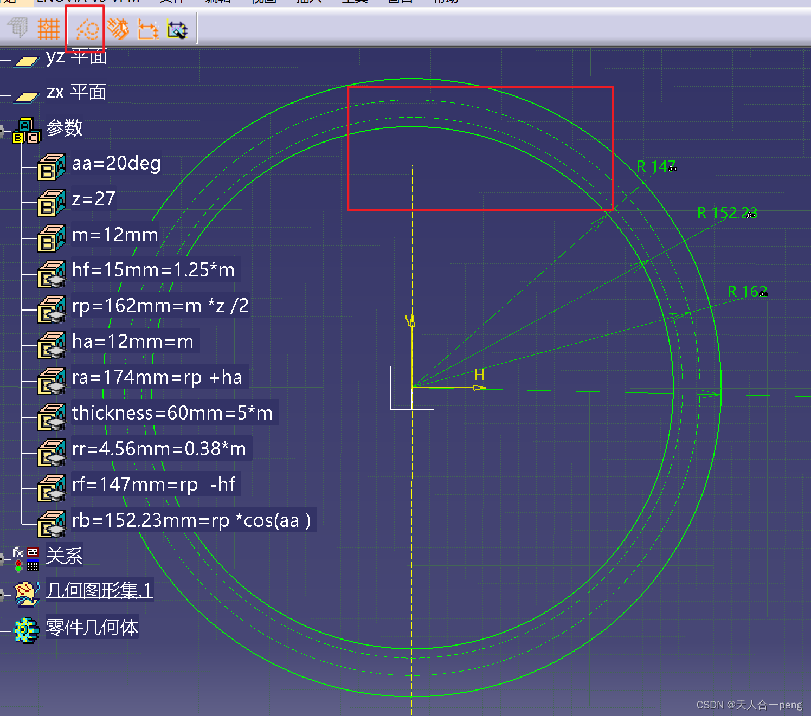Select the yz plane icon in tree

point(26,61)
